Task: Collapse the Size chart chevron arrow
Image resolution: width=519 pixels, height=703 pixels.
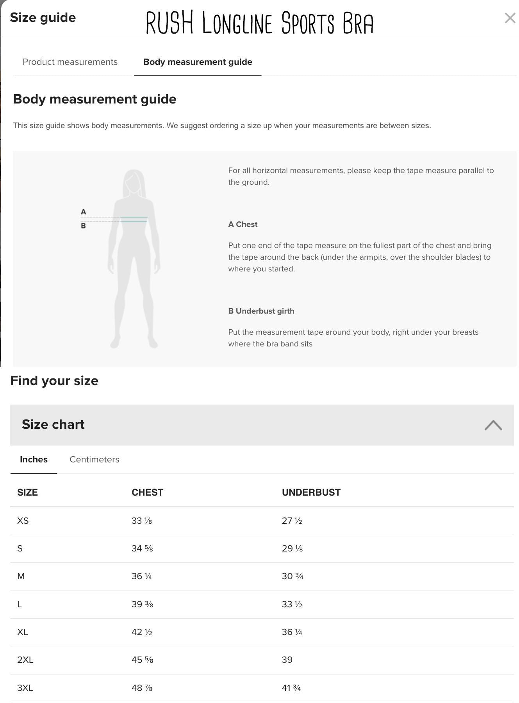Action: pos(493,425)
